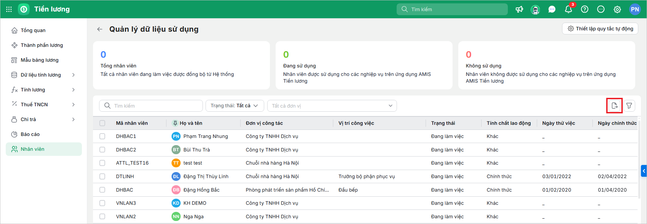
Task: Select Nhân viên in sidebar
Action: point(44,149)
